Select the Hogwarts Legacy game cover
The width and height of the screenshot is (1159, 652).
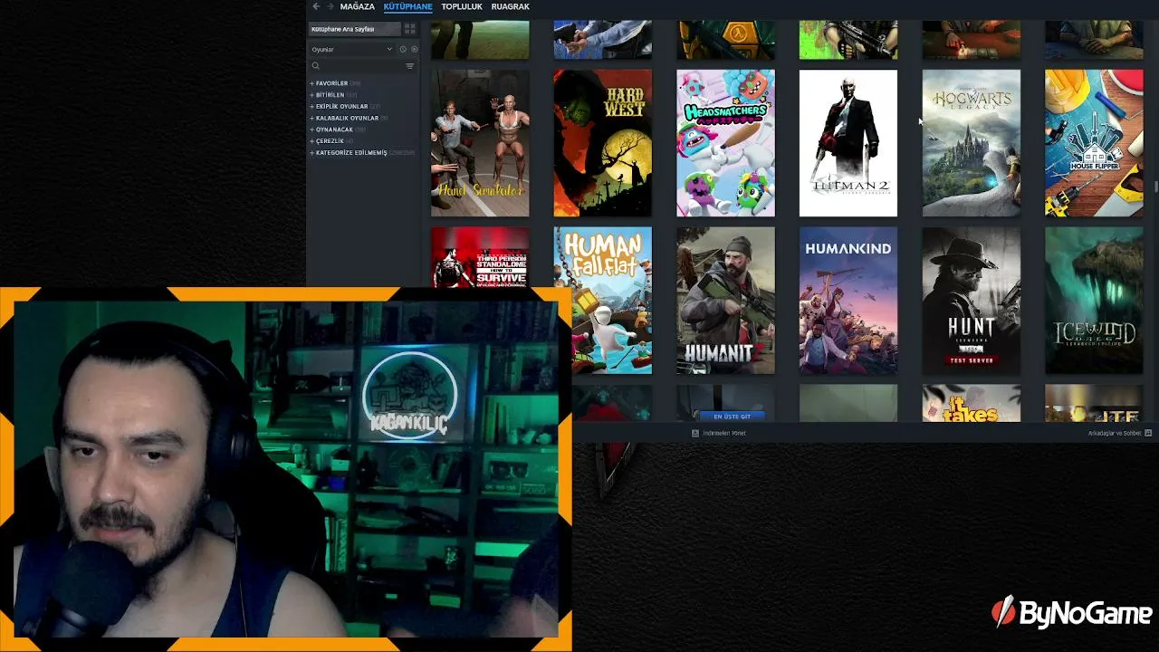[x=972, y=143]
